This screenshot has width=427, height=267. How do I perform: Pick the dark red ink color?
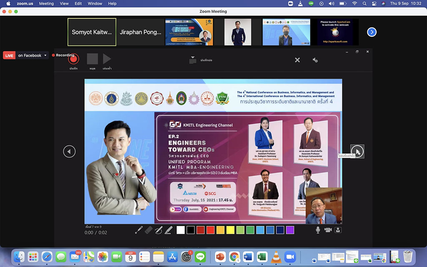point(201,230)
